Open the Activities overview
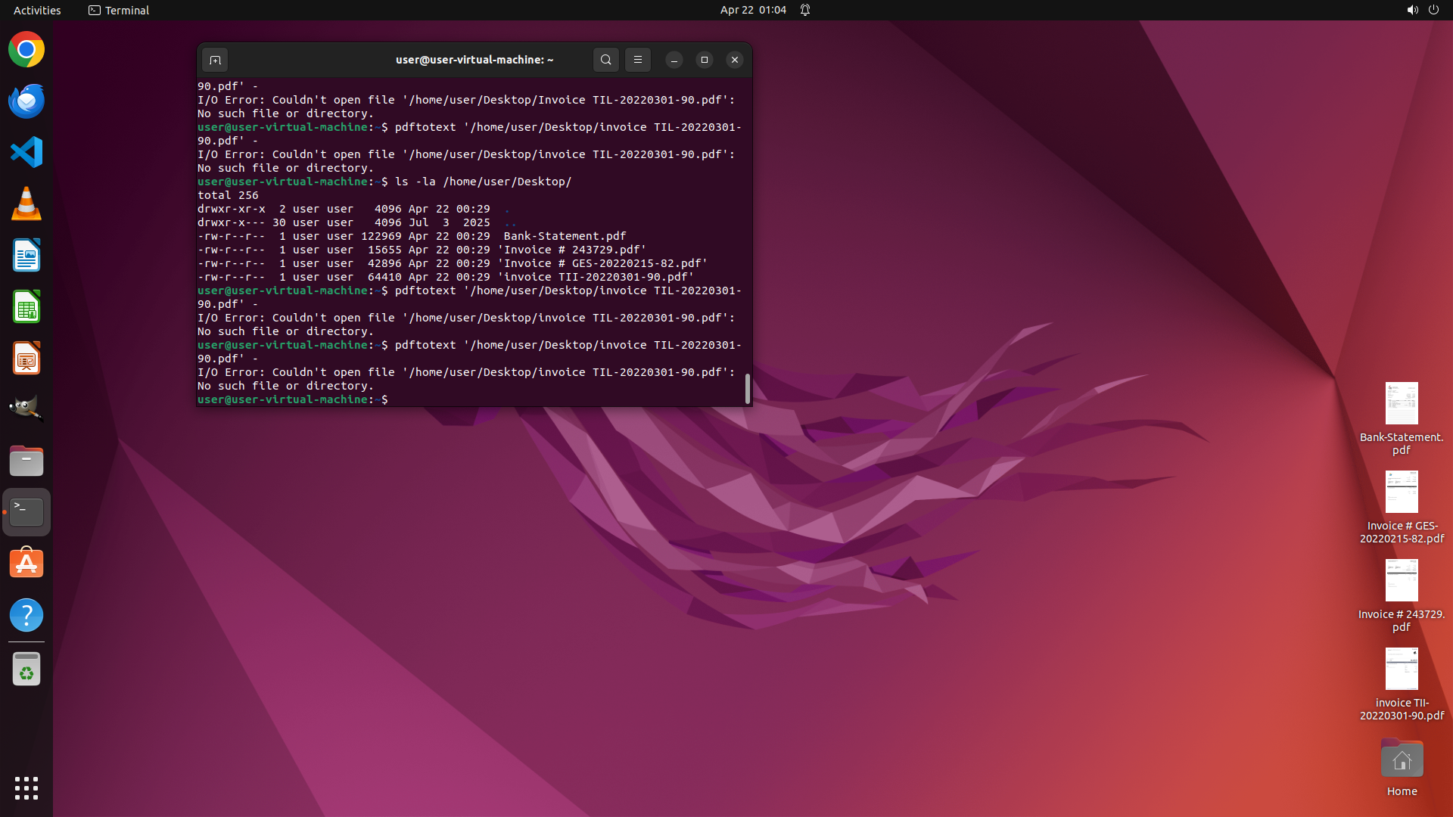This screenshot has height=817, width=1453. point(37,10)
